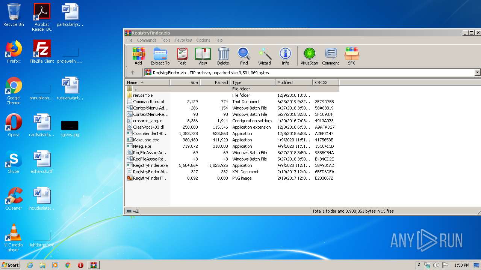
Task: Click the SFX toolbar icon
Action: point(351,56)
